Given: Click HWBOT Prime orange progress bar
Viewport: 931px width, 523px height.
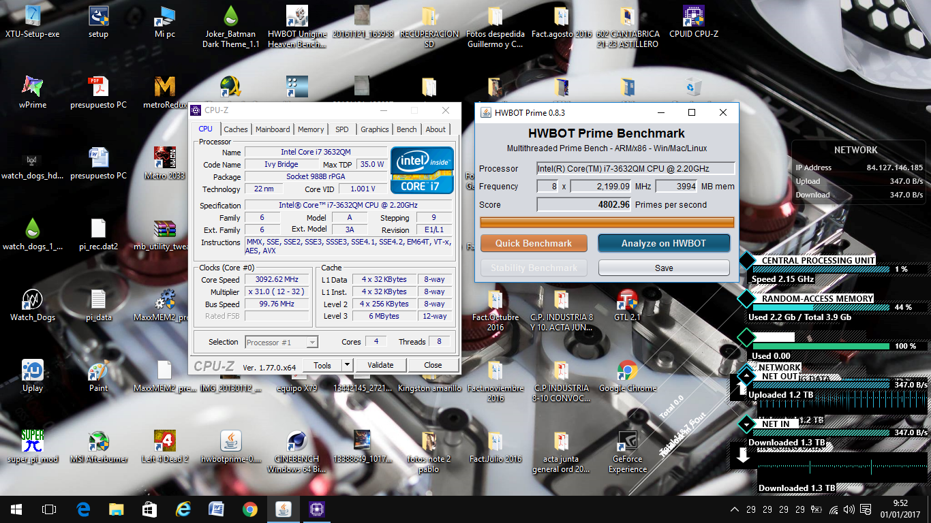Looking at the screenshot, I should [607, 222].
